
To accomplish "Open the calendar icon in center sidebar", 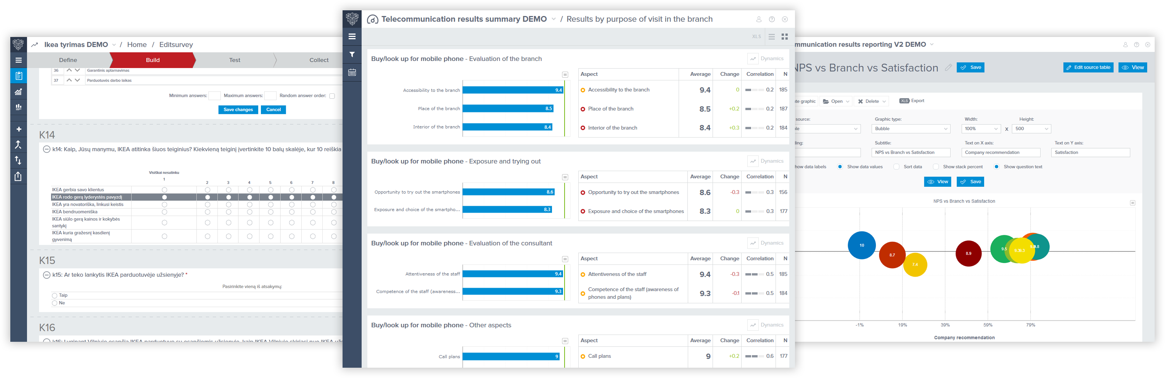I will click(x=352, y=72).
